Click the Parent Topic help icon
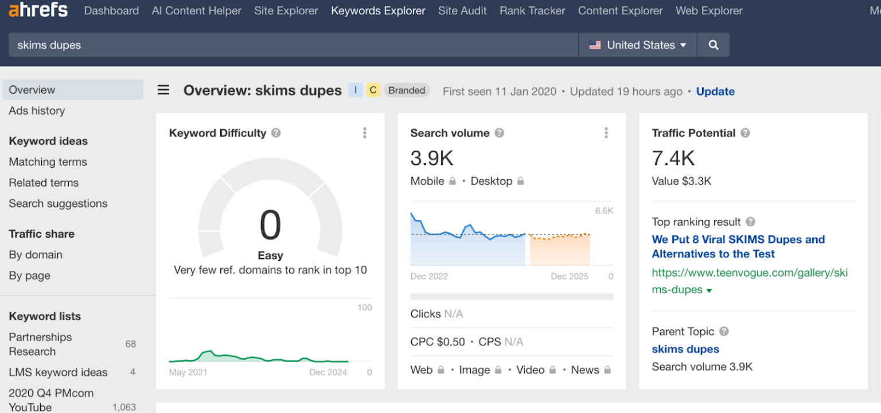 723,331
